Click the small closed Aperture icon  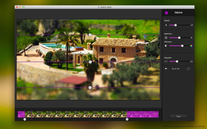tap(191, 38)
